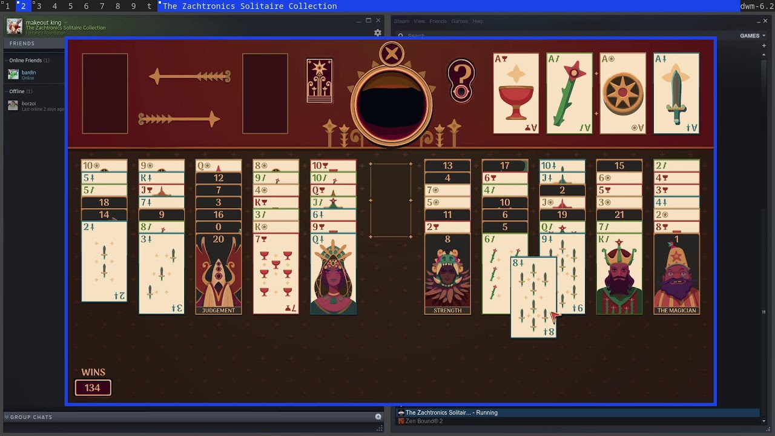Pick the Queen of swords face card
Screen dimensions: 775x436
[x=333, y=274]
